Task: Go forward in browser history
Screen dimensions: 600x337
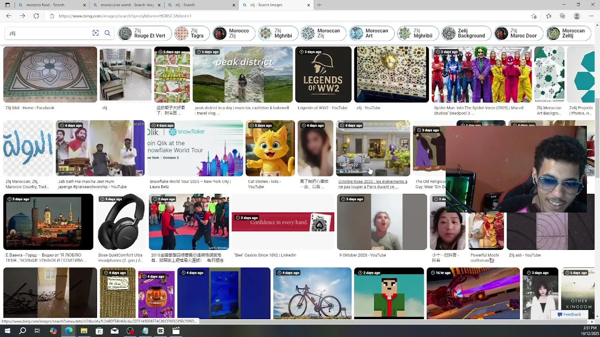Action: [22, 16]
